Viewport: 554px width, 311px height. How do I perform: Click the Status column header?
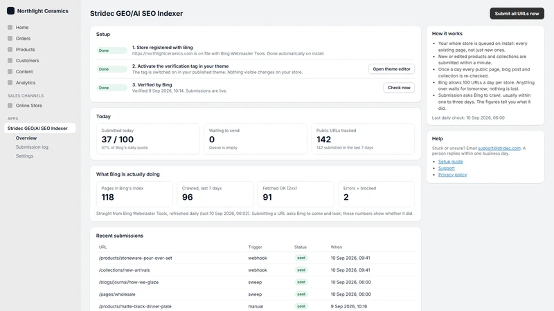pyautogui.click(x=301, y=247)
